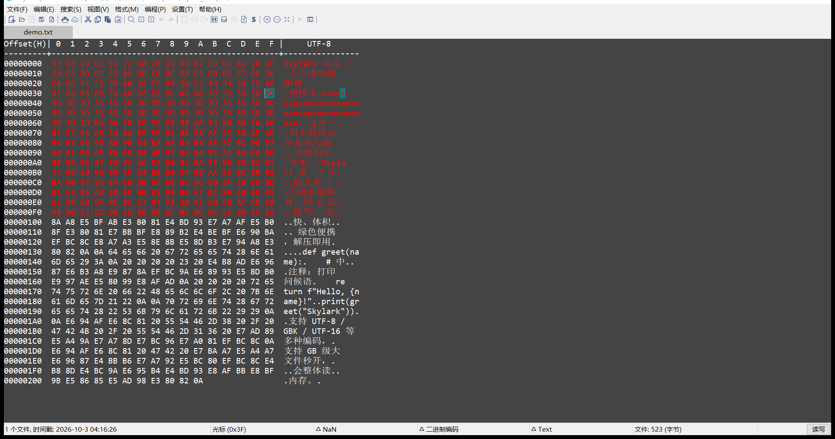Click the Paste icon

click(x=108, y=19)
